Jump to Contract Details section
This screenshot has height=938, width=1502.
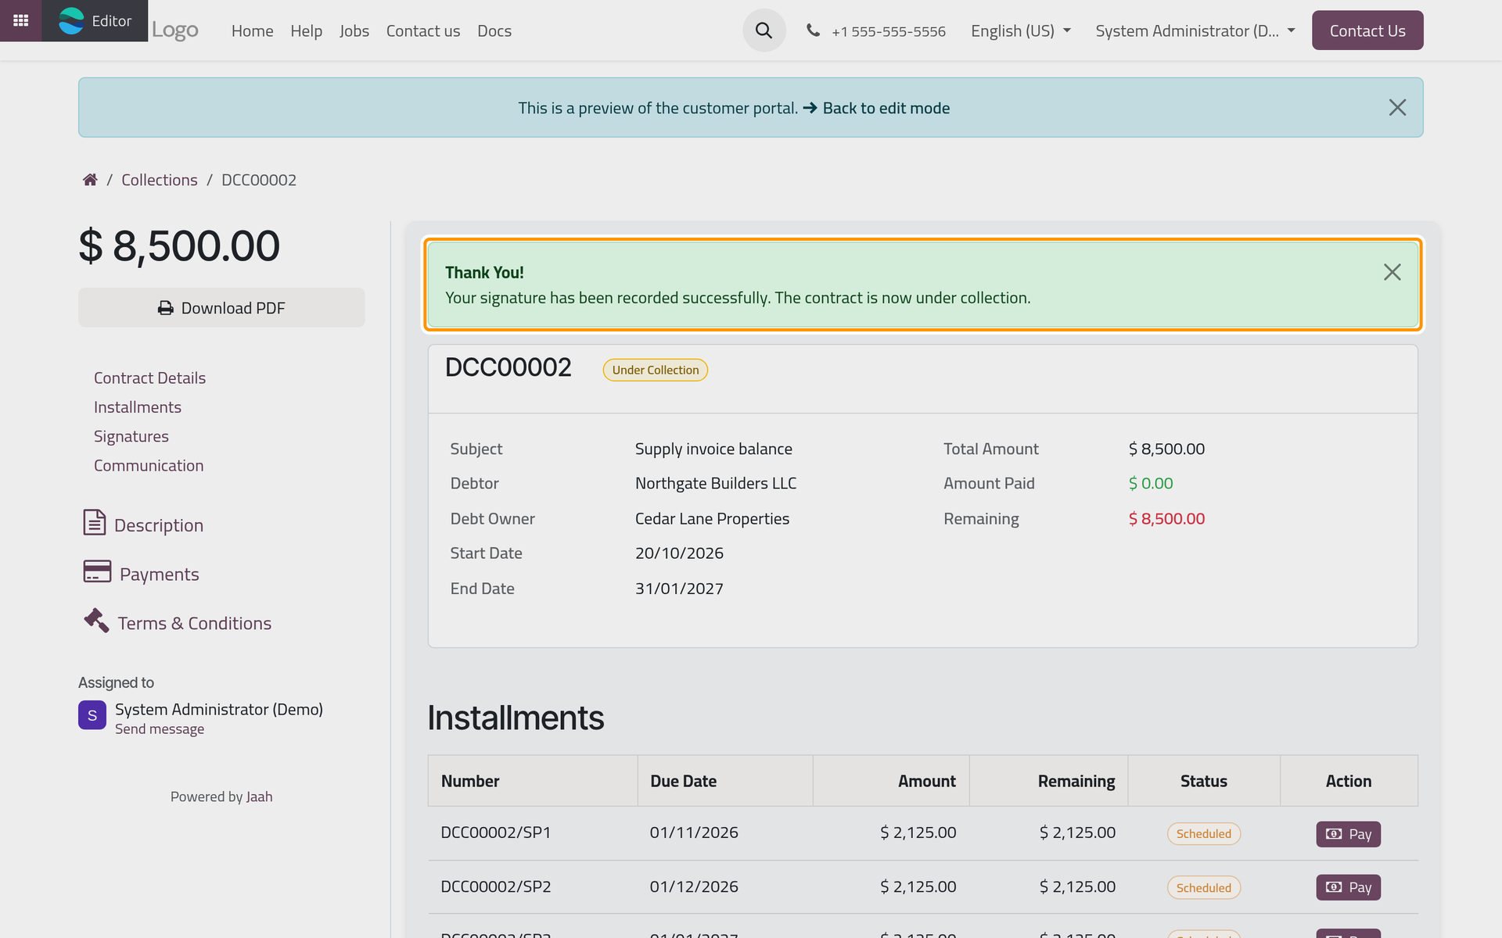pos(149,378)
